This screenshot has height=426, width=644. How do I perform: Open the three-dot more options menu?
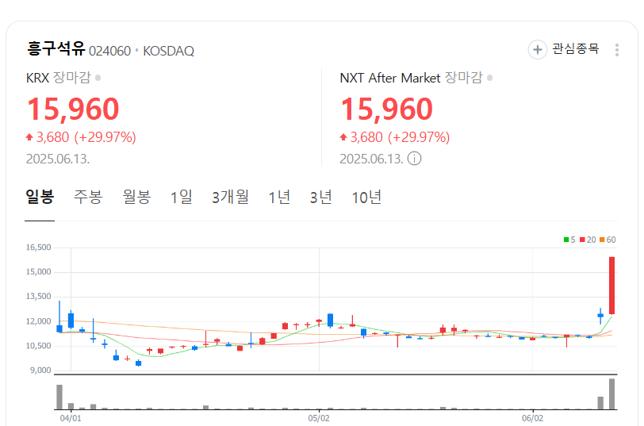(x=616, y=50)
